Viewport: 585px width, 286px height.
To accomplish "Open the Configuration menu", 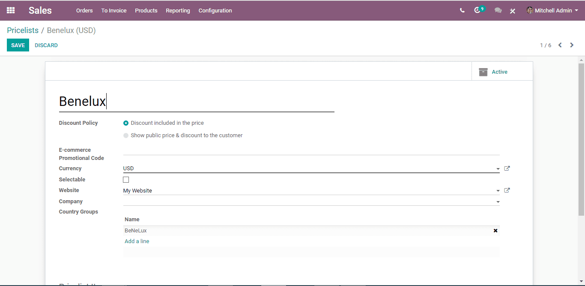I will [215, 10].
